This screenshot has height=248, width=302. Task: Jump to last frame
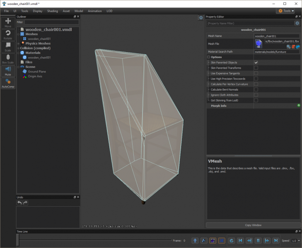coord(276,241)
